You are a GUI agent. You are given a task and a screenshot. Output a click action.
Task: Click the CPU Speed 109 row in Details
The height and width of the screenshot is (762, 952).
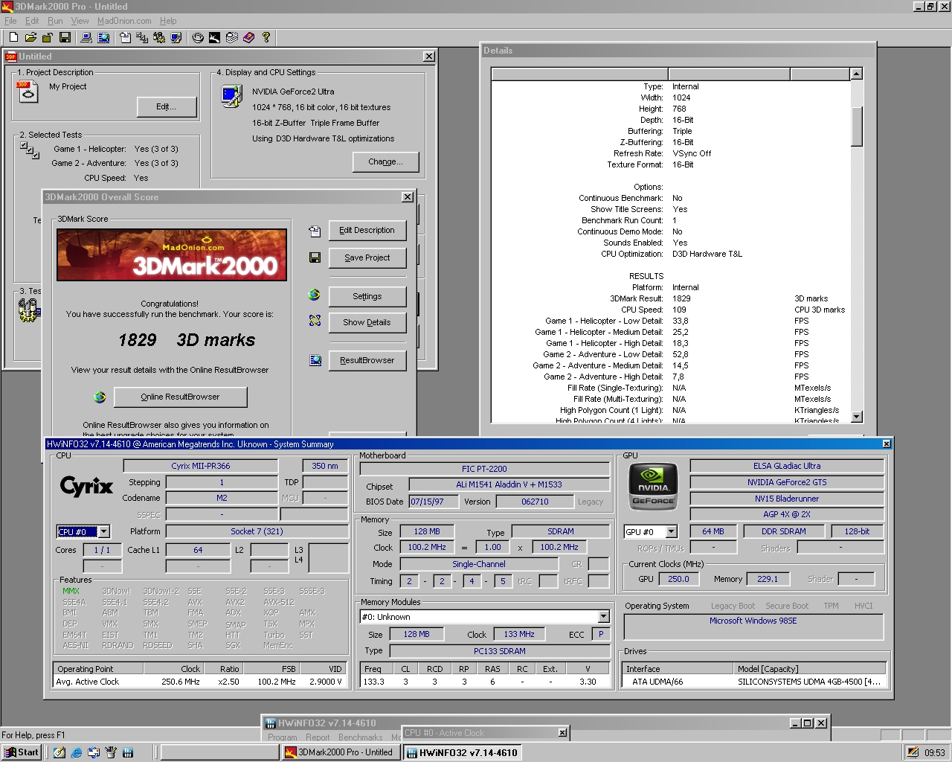pyautogui.click(x=671, y=310)
